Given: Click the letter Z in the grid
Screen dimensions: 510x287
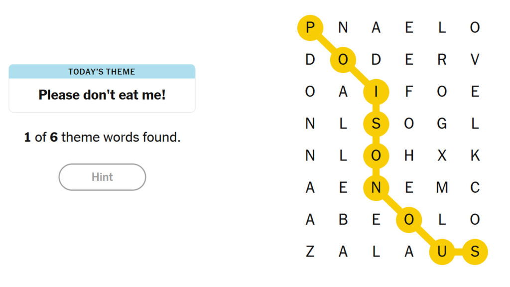Looking at the screenshot, I should [310, 252].
